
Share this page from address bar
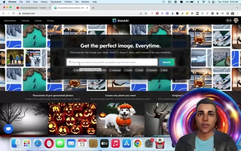click(141, 13)
